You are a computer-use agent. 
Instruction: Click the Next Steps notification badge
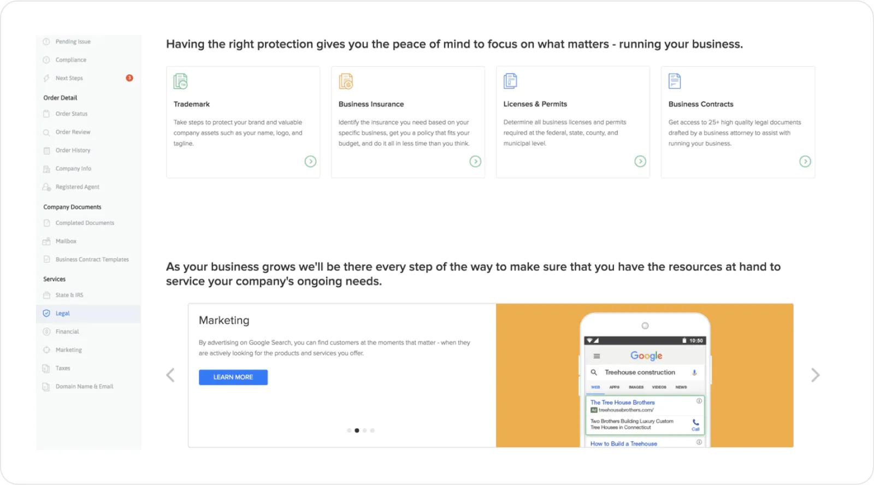tap(129, 78)
